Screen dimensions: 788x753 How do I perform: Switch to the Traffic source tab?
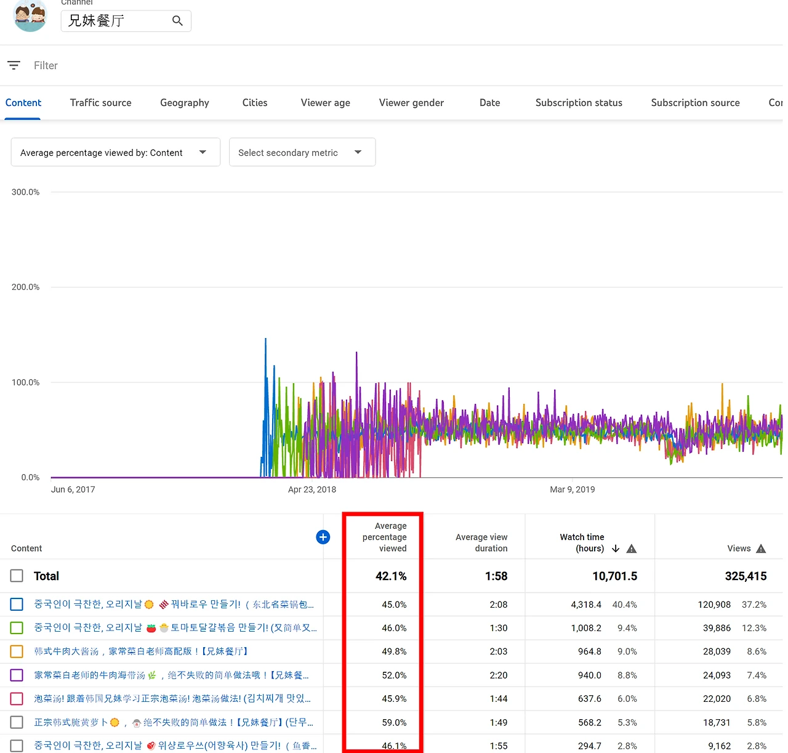click(101, 103)
